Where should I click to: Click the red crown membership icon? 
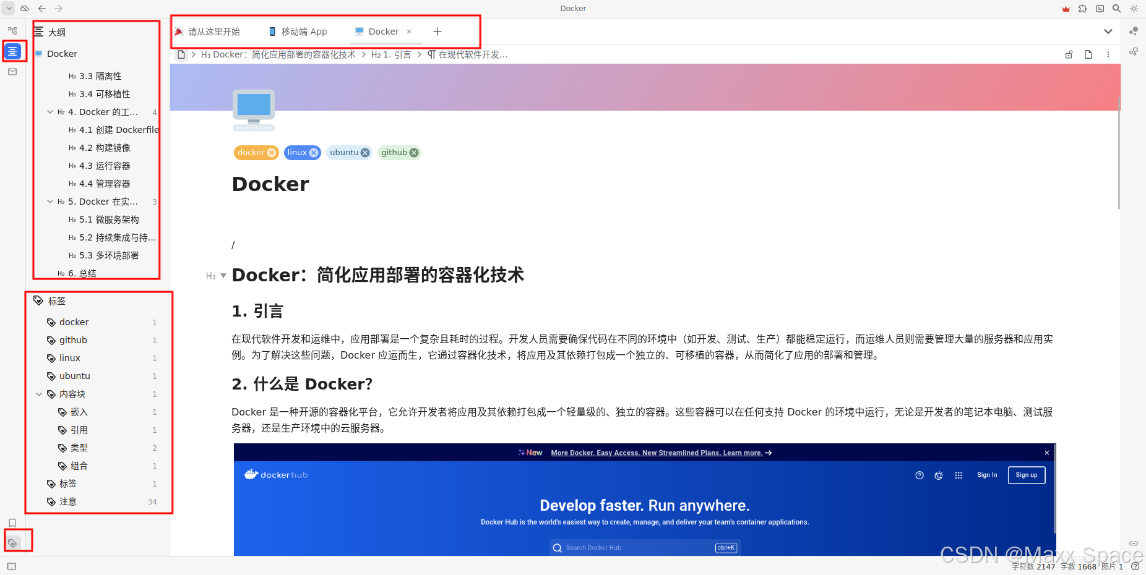tap(1066, 9)
